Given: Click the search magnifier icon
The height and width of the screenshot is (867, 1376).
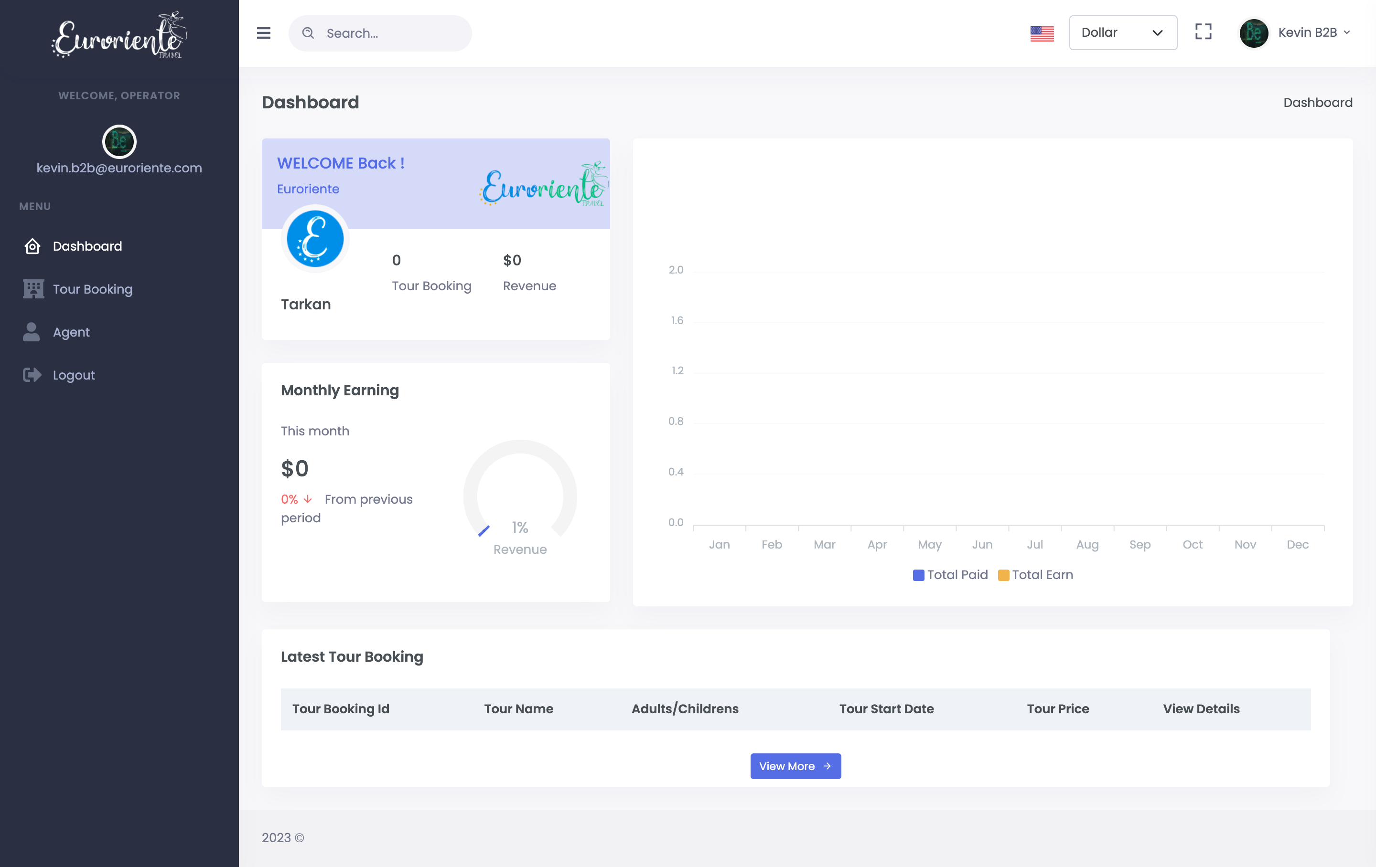Looking at the screenshot, I should (x=308, y=33).
